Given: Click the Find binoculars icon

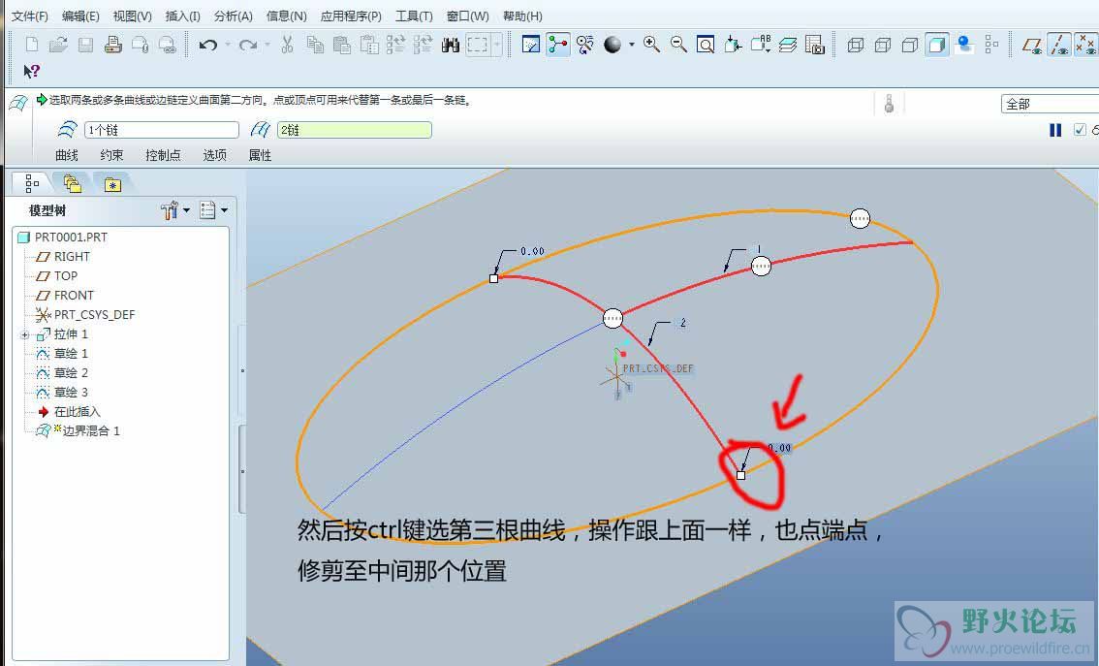Looking at the screenshot, I should coord(451,46).
